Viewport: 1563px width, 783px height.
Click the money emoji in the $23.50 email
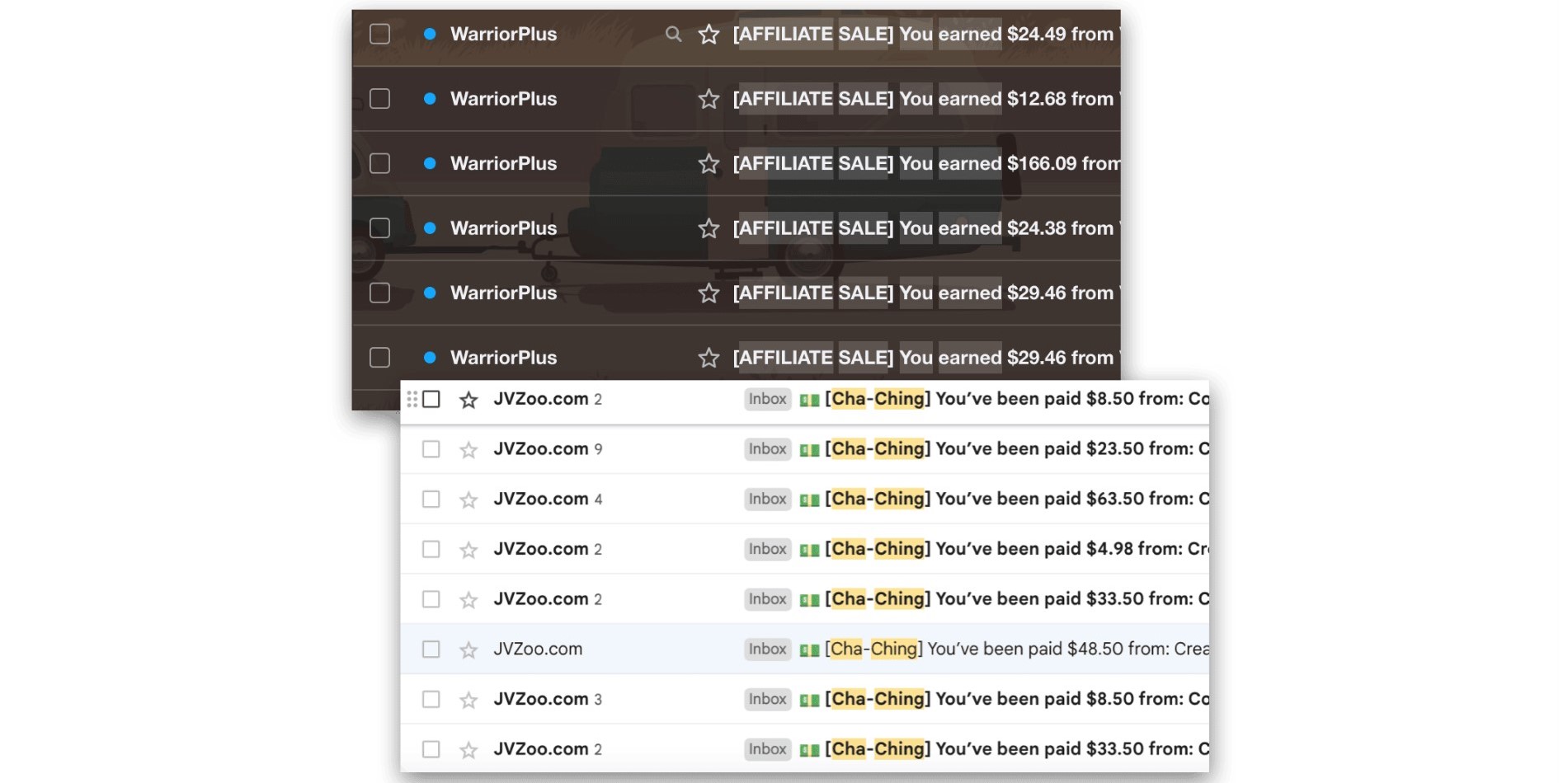click(x=809, y=450)
